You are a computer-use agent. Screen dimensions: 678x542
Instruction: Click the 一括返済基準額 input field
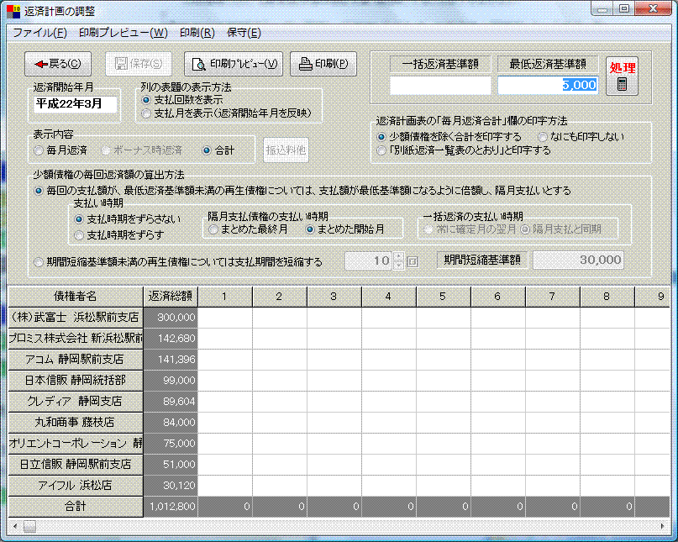pyautogui.click(x=439, y=85)
